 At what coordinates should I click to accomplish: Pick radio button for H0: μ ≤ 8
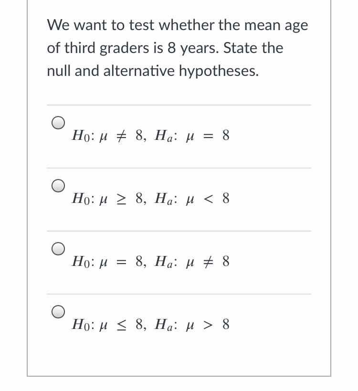click(58, 312)
